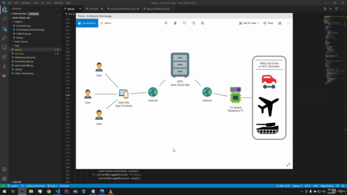Open the Explorer view in activity bar
Image resolution: width=347 pixels, height=195 pixels.
pos(4,10)
